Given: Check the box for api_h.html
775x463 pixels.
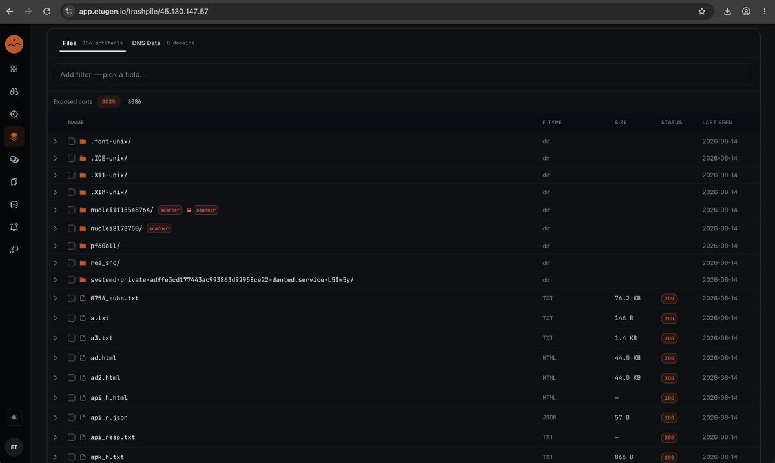Looking at the screenshot, I should pyautogui.click(x=72, y=397).
